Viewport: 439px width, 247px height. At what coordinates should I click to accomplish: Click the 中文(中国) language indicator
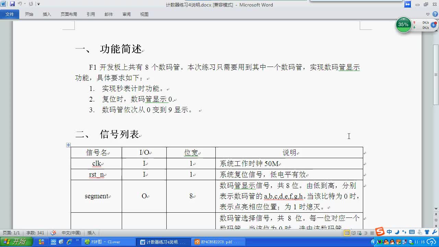coord(71,233)
